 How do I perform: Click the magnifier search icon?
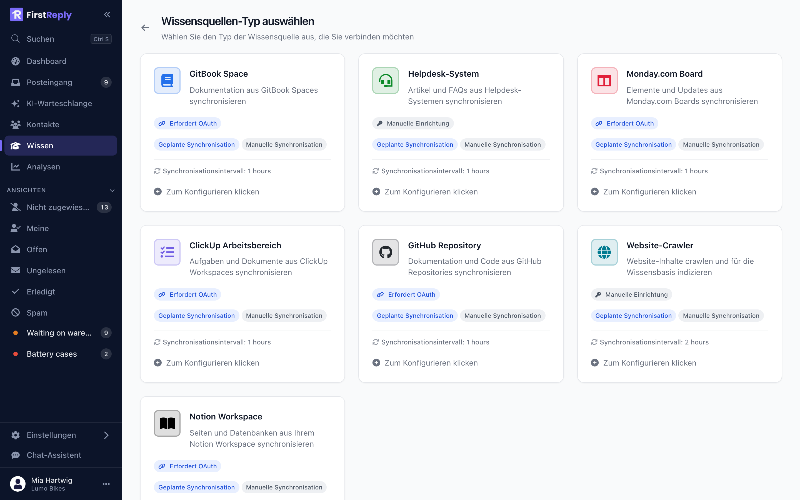tap(16, 39)
